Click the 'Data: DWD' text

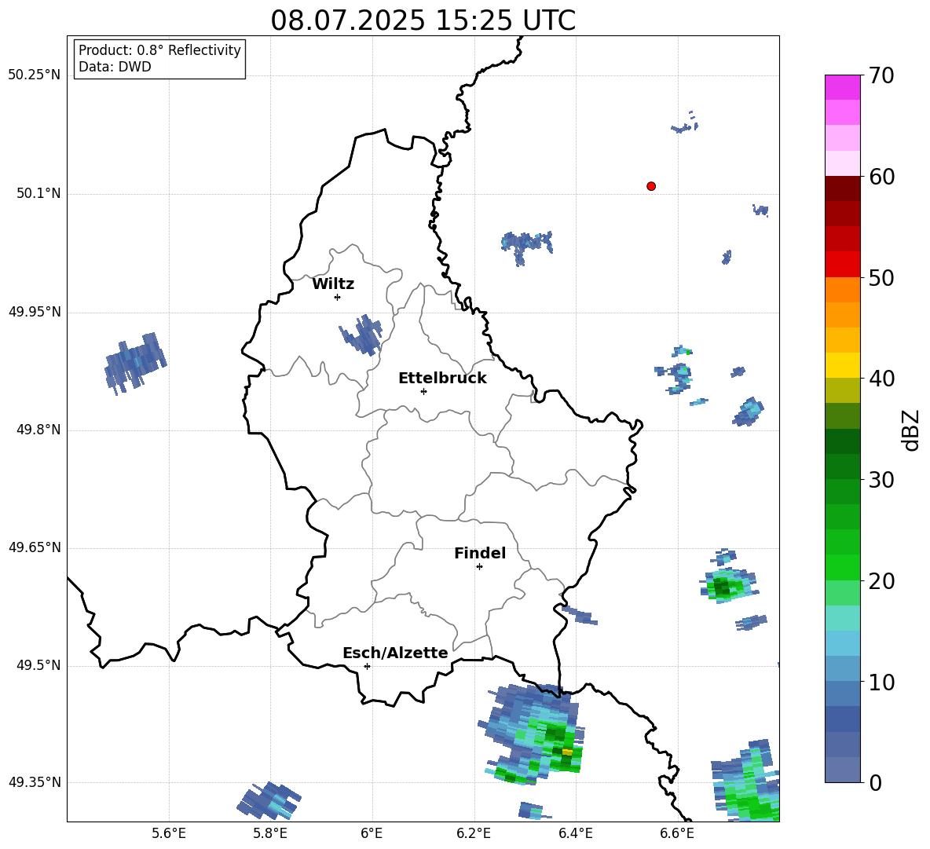tap(115, 67)
